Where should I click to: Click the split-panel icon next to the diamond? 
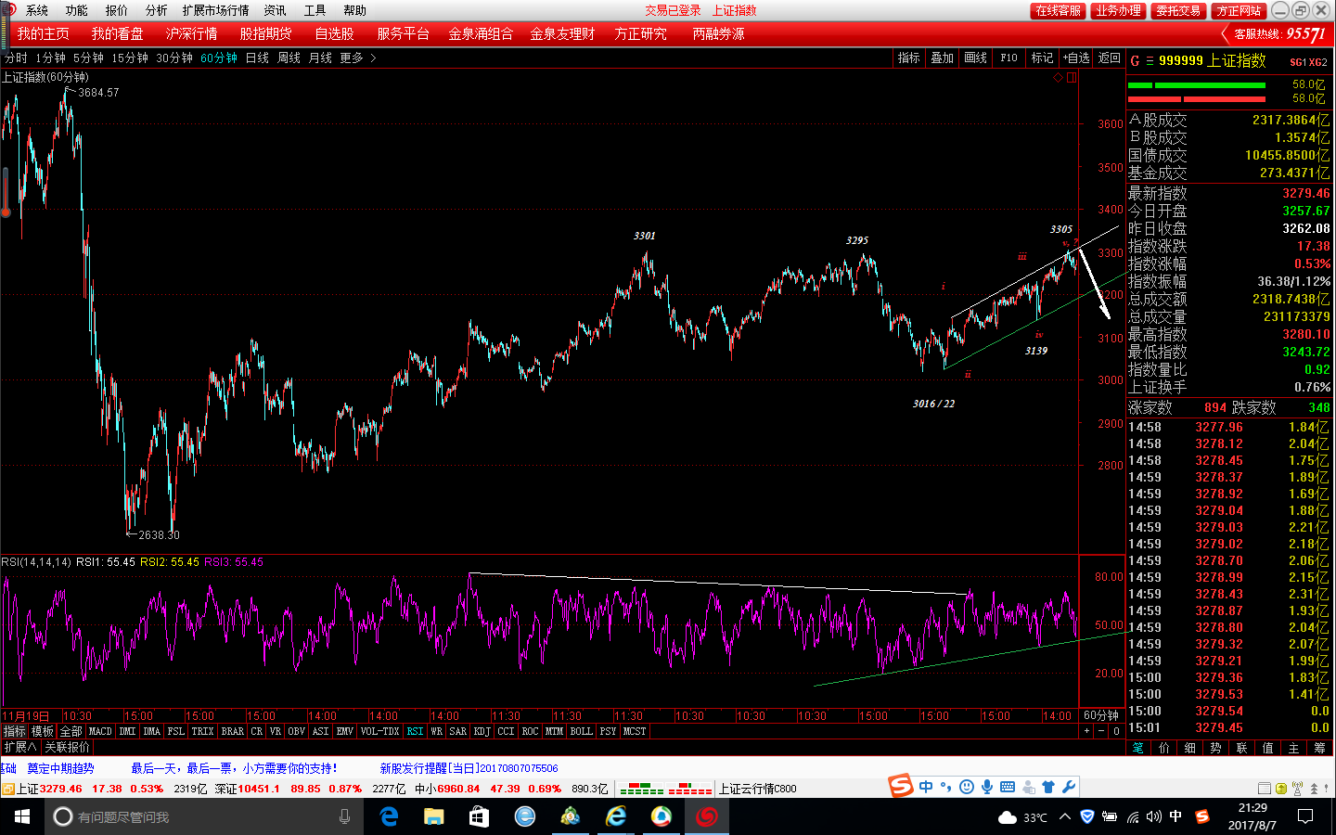1072,78
